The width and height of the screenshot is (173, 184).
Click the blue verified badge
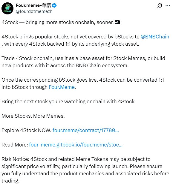coord(54,5)
